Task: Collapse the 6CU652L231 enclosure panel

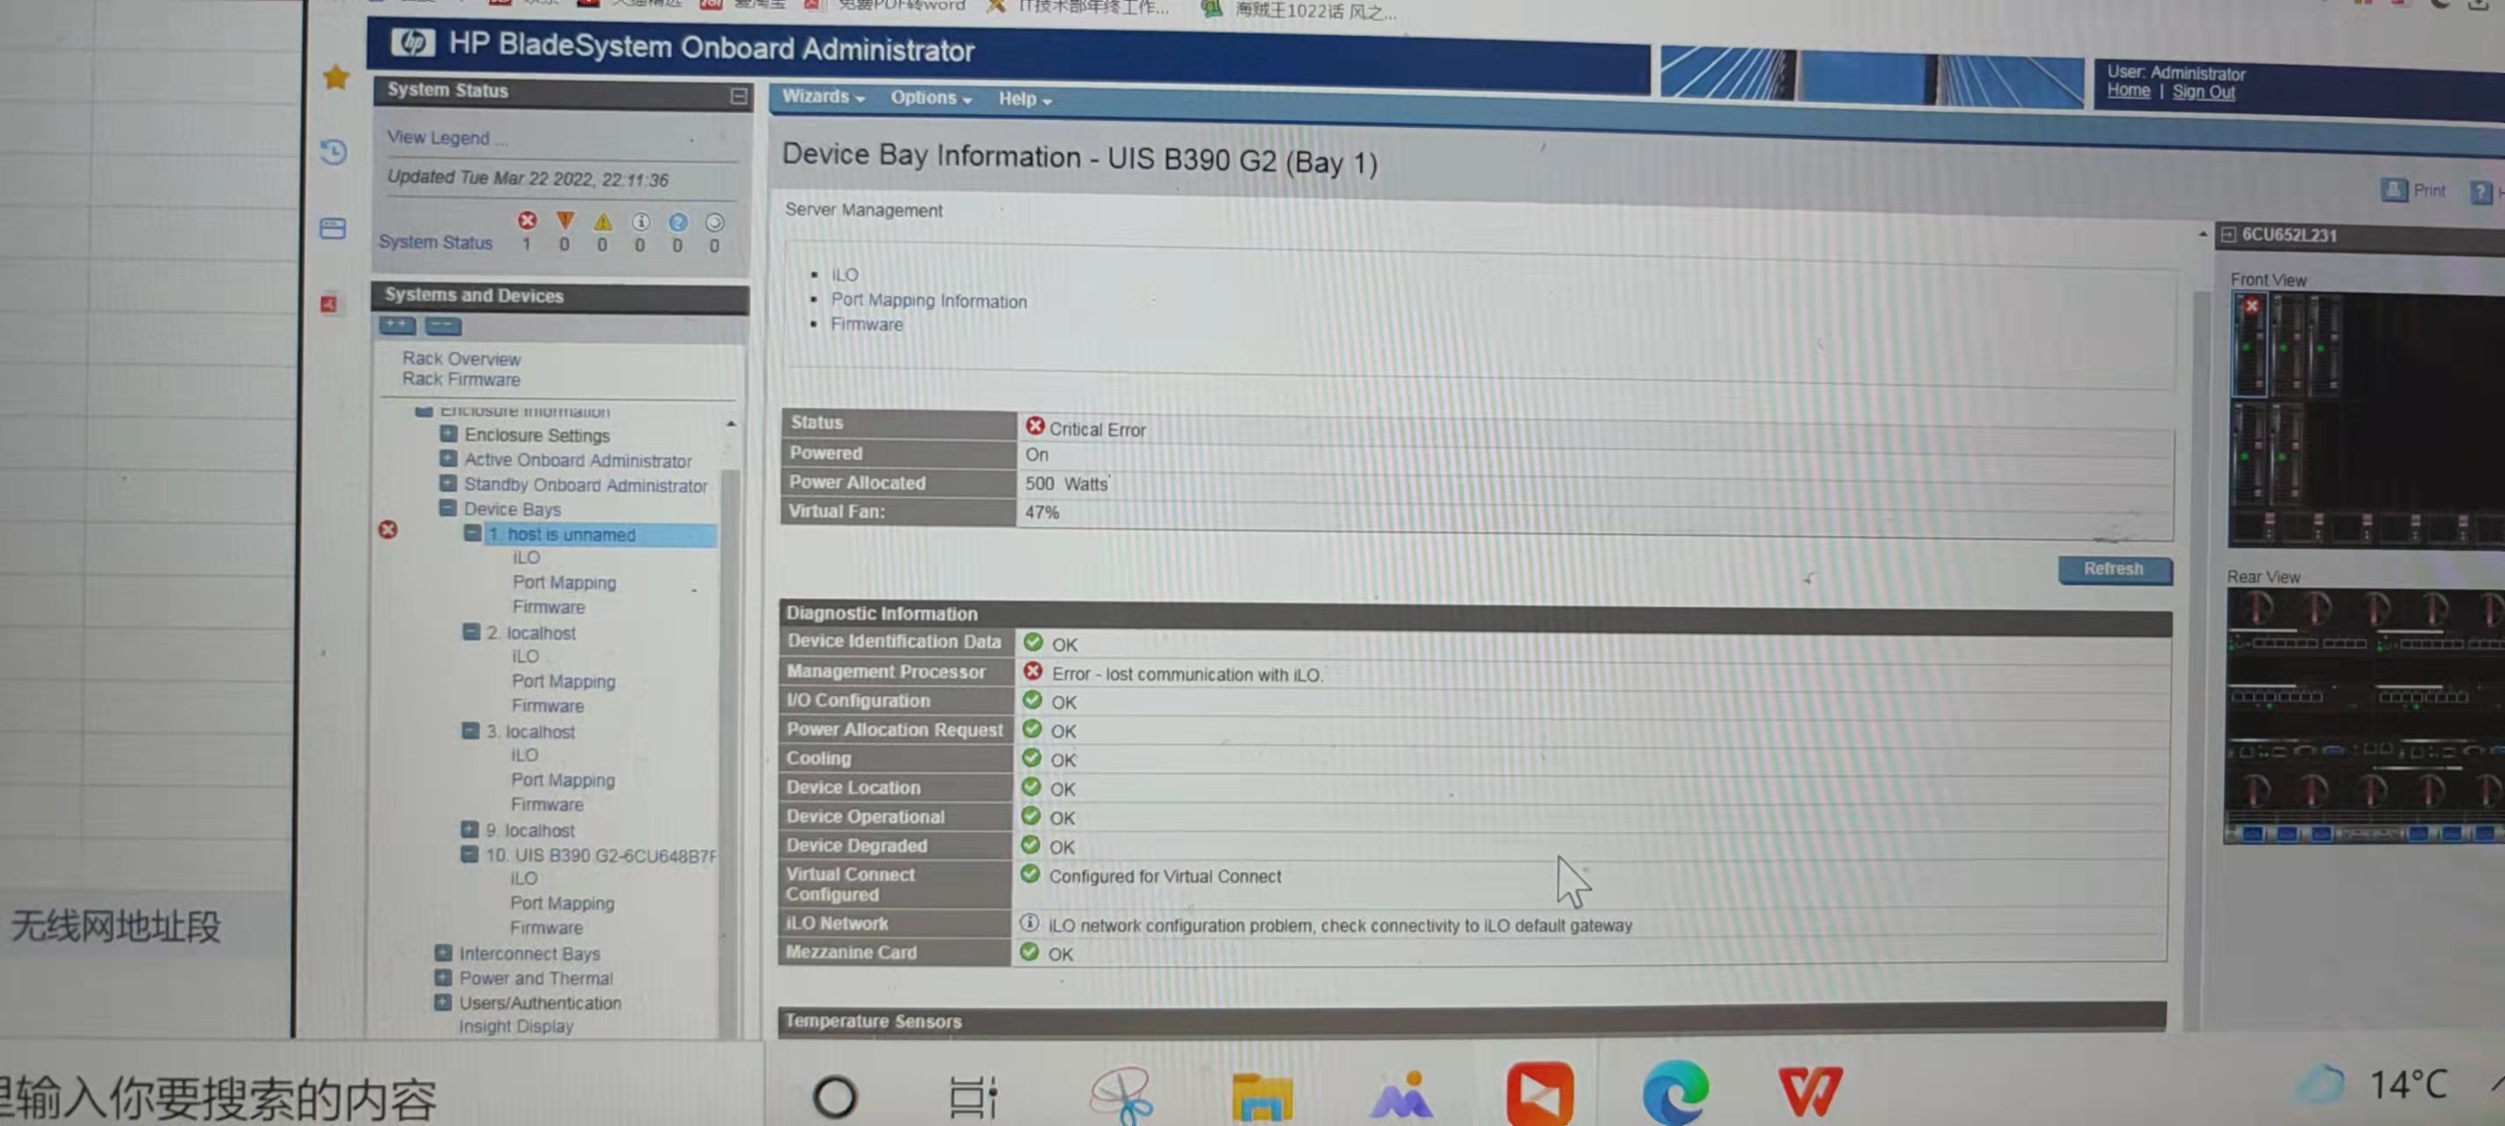Action: [x=2228, y=234]
